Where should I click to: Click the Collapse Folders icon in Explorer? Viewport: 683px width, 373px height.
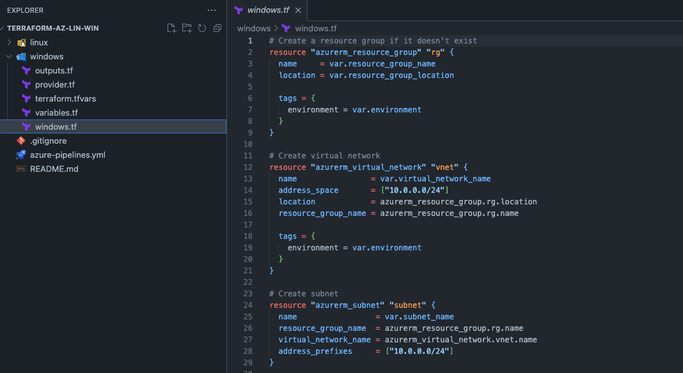217,28
